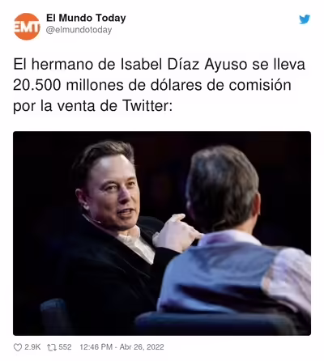Open the embedded tweet photo
The height and width of the screenshot is (361, 324).
[162, 233]
